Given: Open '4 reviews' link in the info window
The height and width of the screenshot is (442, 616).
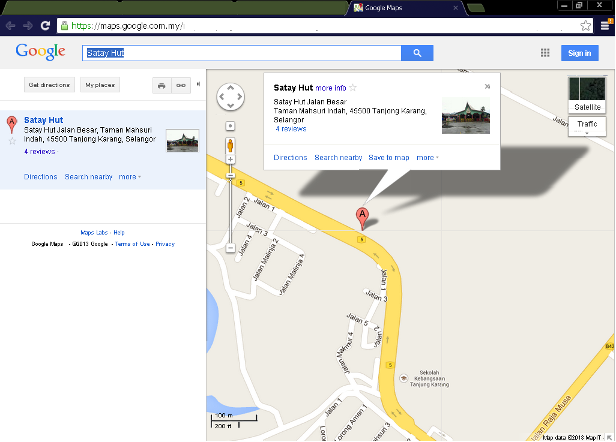Looking at the screenshot, I should click(x=291, y=129).
